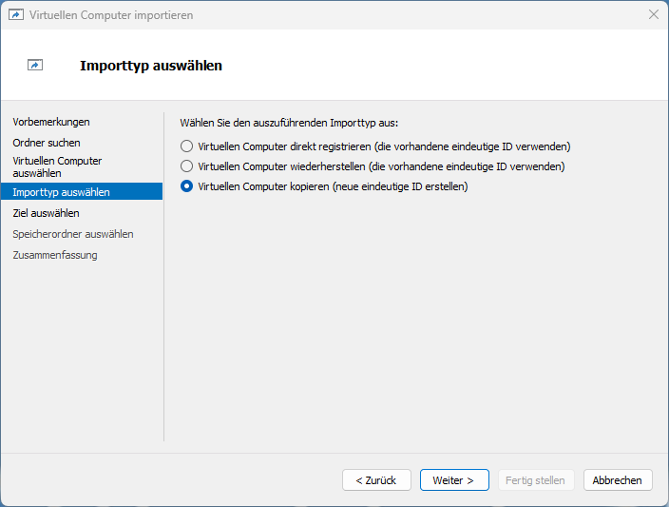Screen dimensions: 669x507
Task: Open the 'Zusammenfassung' wizard step
Action: point(55,255)
